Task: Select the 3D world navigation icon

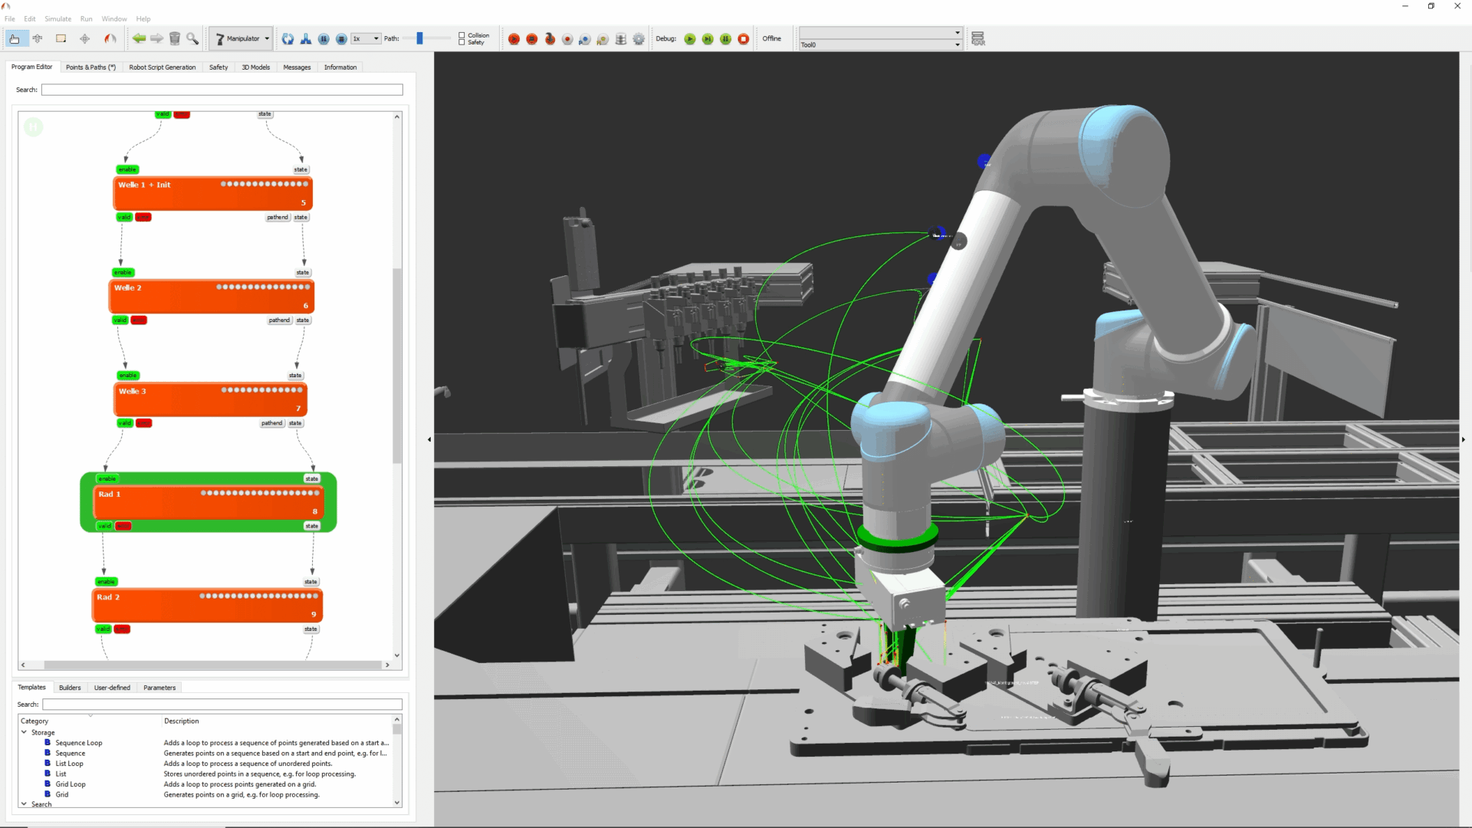Action: coord(85,38)
